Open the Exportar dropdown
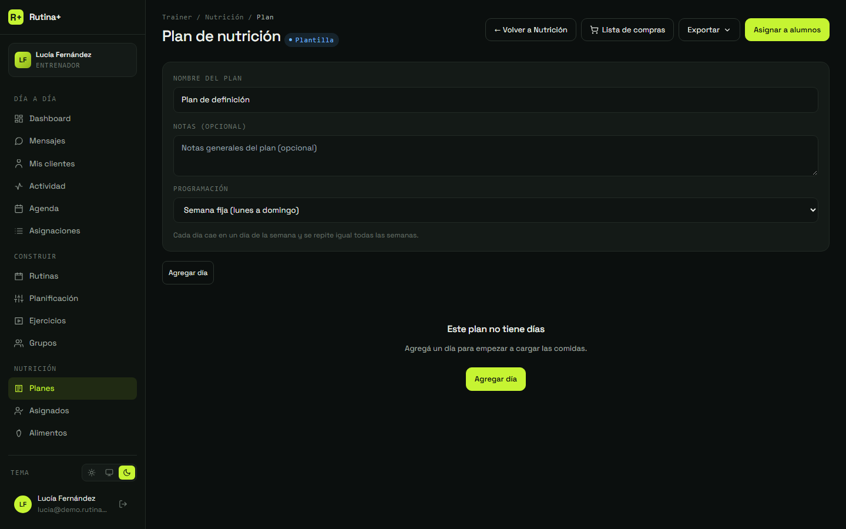846x529 pixels. click(709, 30)
